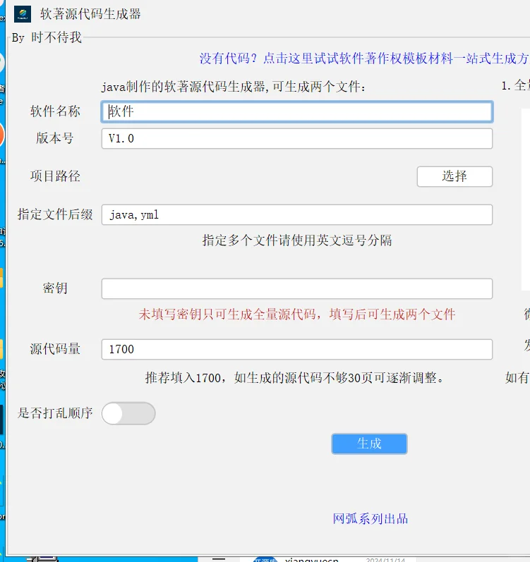Click the 推荐填入1700 hint text
530x562 pixels.
tap(295, 378)
